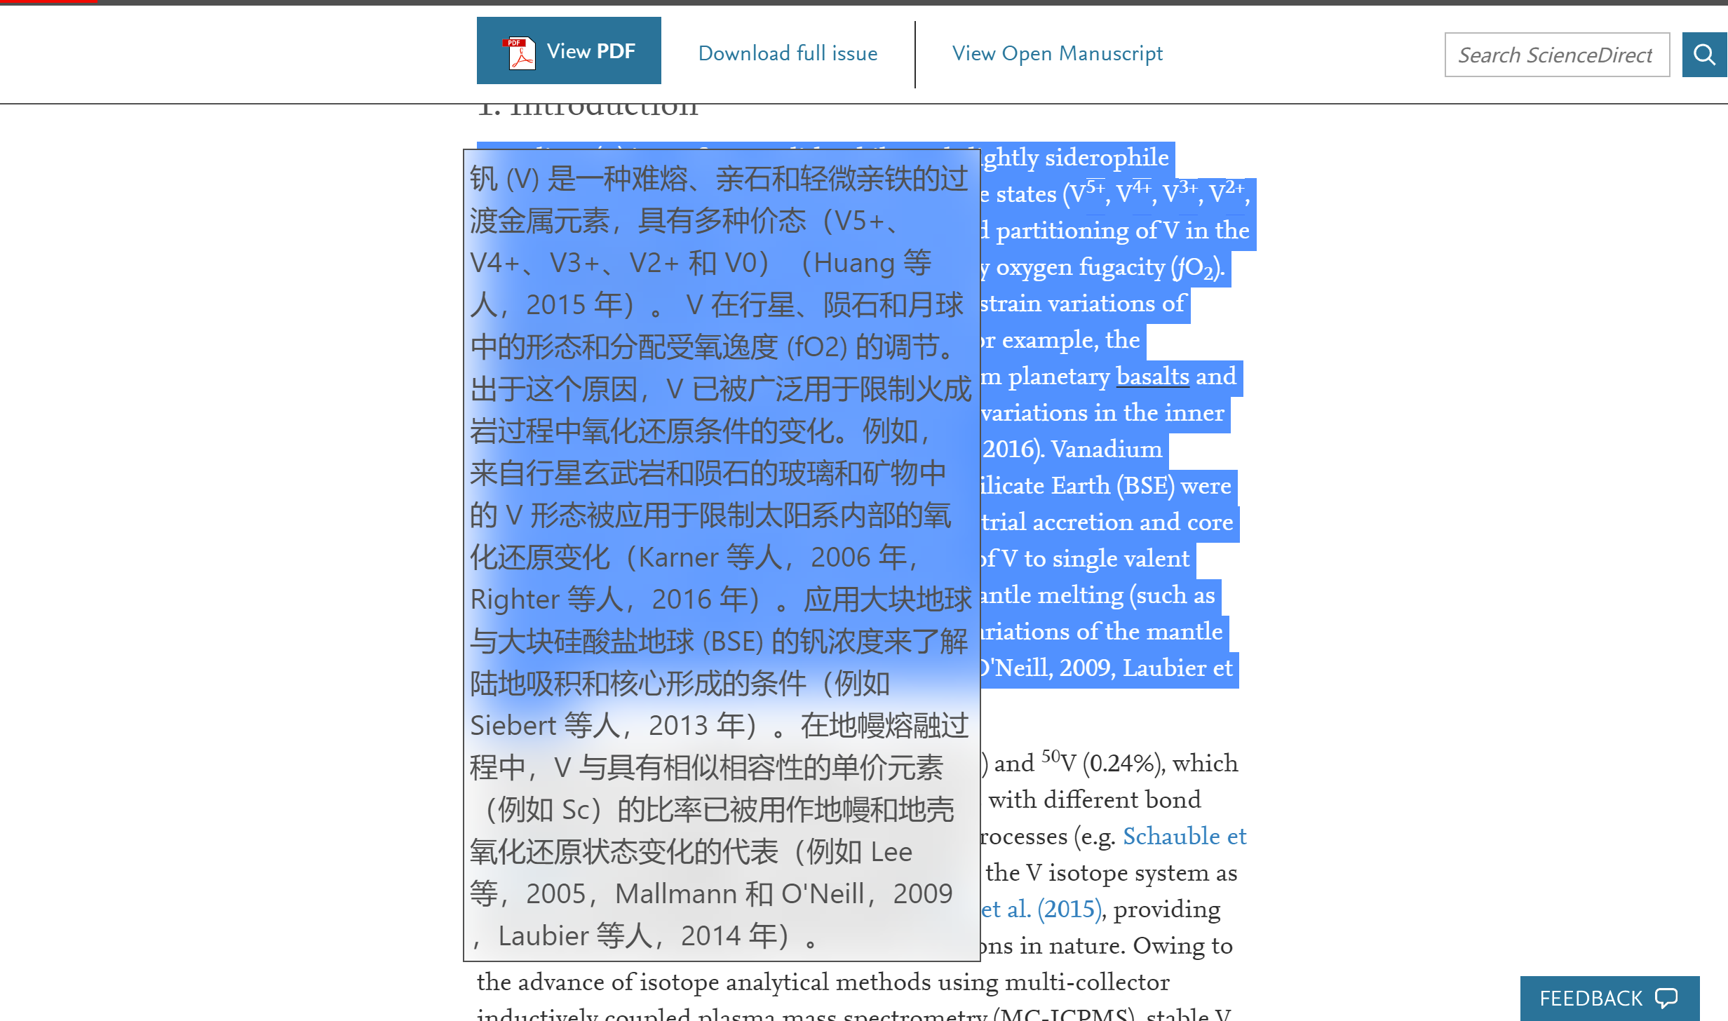Click the red page loading progress bar
This screenshot has width=1728, height=1021.
pos(49,2)
